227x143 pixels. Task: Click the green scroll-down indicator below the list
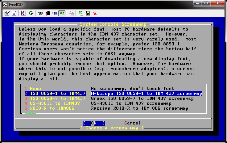coord(30,113)
